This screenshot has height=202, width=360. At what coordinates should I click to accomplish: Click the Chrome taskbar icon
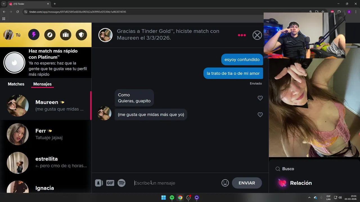click(x=180, y=198)
